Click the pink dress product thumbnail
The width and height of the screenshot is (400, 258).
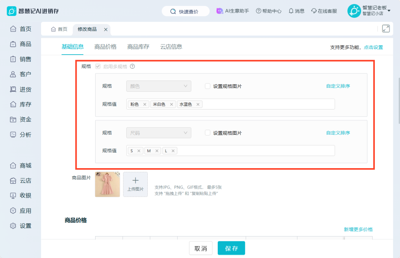(107, 184)
